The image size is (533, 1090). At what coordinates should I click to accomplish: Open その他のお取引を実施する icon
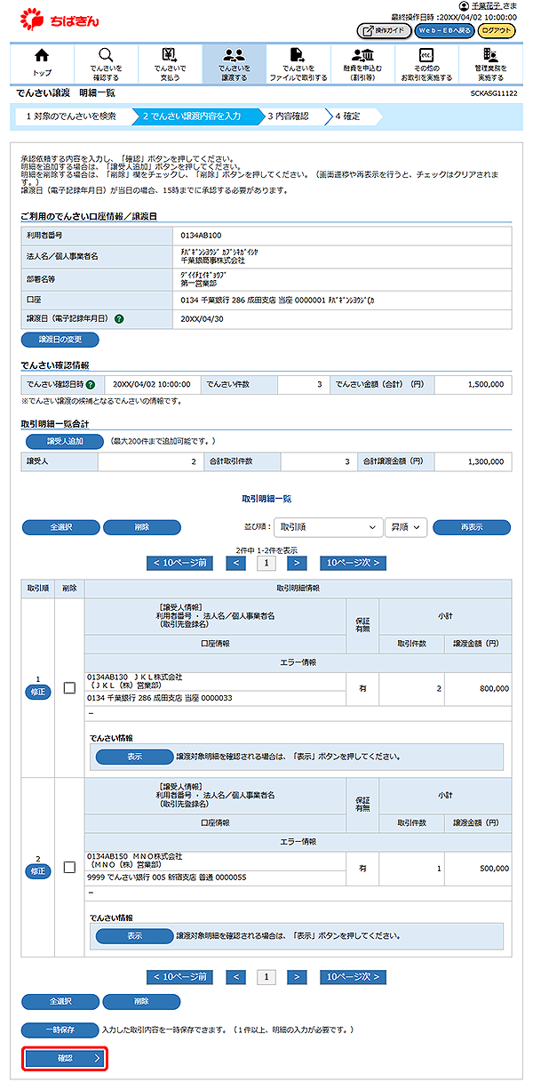tap(426, 56)
